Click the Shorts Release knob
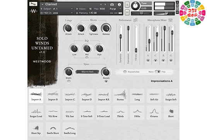 [x=106, y=28]
